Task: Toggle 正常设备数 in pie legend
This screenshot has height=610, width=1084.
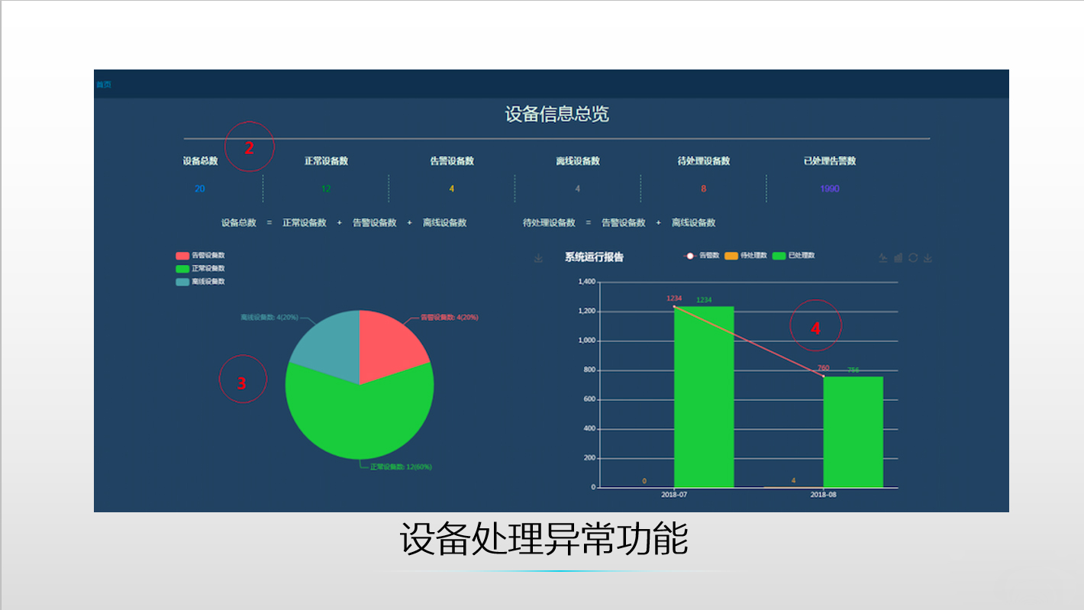Action: [200, 269]
